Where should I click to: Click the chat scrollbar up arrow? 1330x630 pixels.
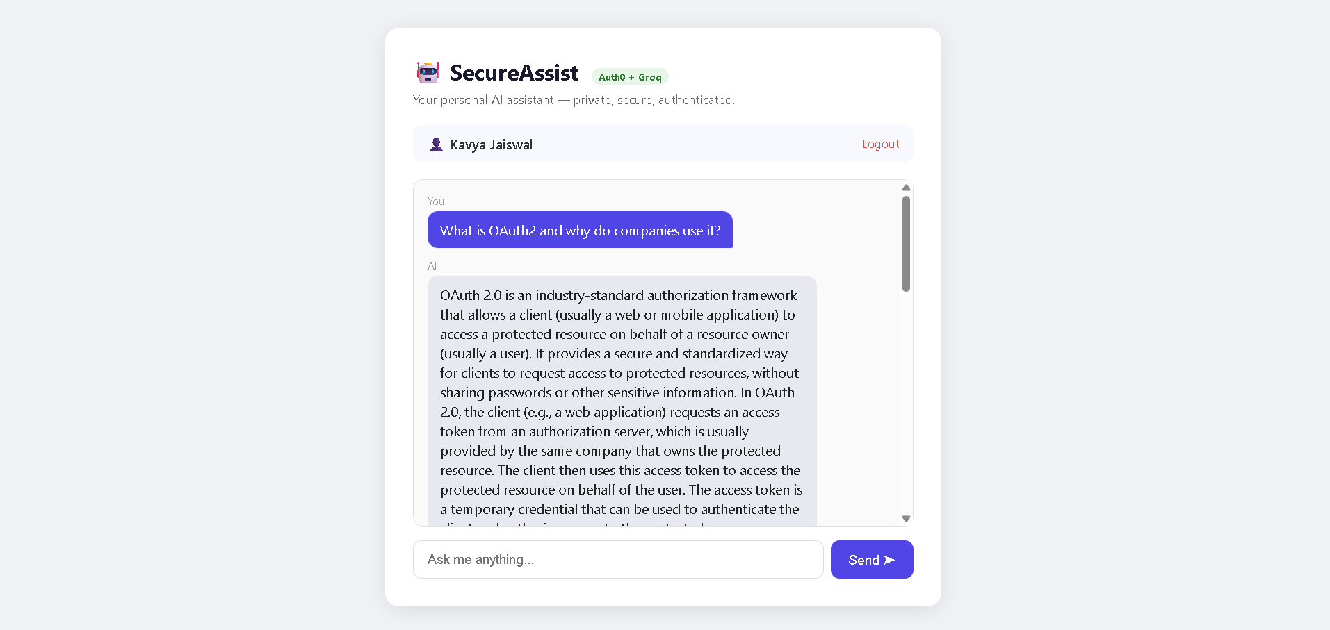coord(906,188)
